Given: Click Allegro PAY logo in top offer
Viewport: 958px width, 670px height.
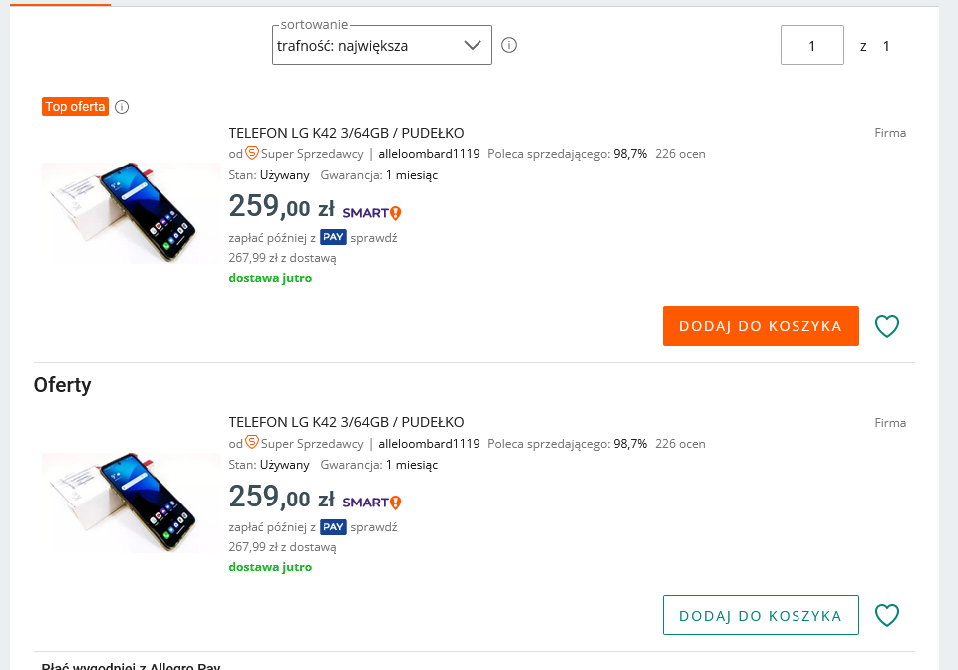Looking at the screenshot, I should (x=333, y=238).
